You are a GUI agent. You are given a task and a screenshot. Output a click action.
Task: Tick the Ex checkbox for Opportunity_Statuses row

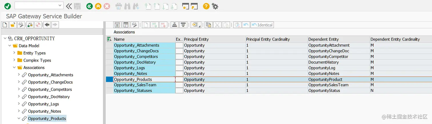[179, 91]
